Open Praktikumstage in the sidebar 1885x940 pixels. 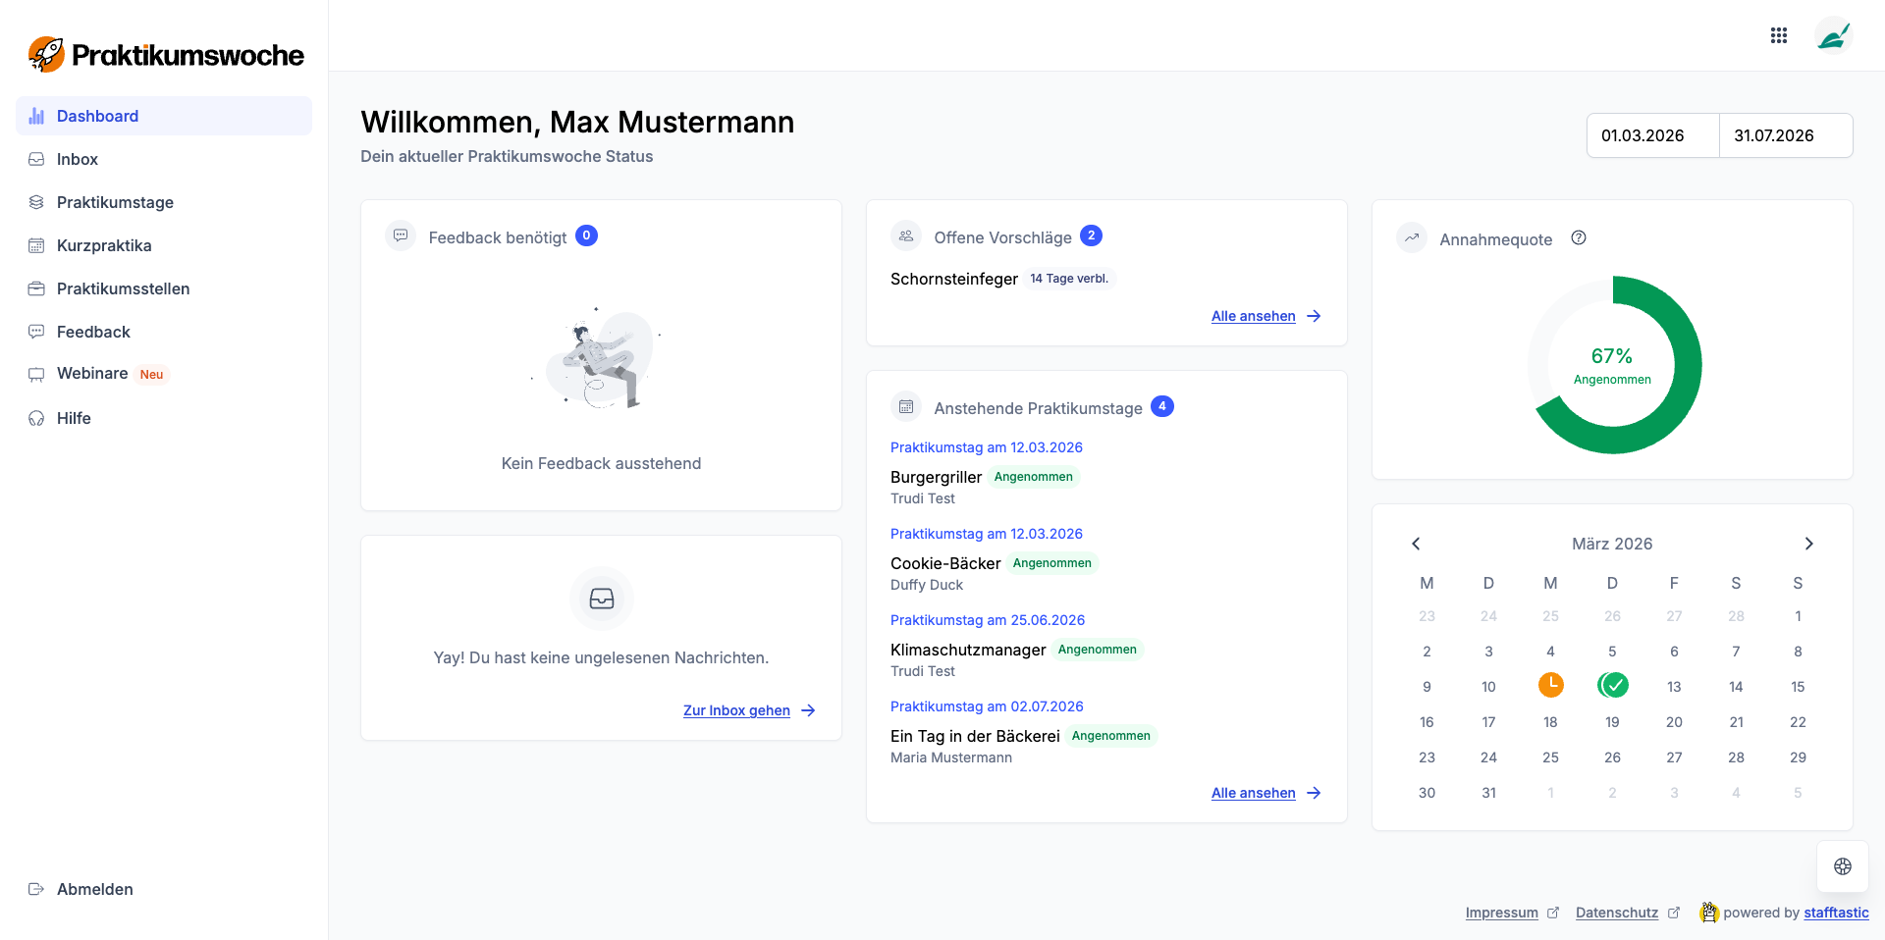click(x=115, y=202)
